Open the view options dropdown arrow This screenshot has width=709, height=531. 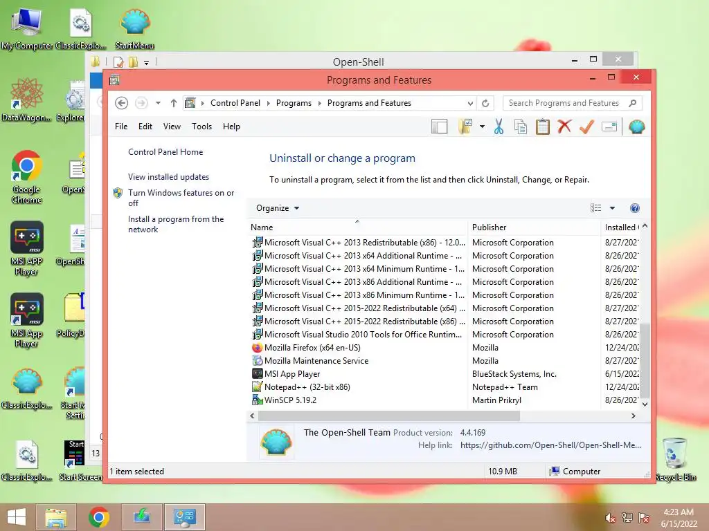click(x=612, y=208)
